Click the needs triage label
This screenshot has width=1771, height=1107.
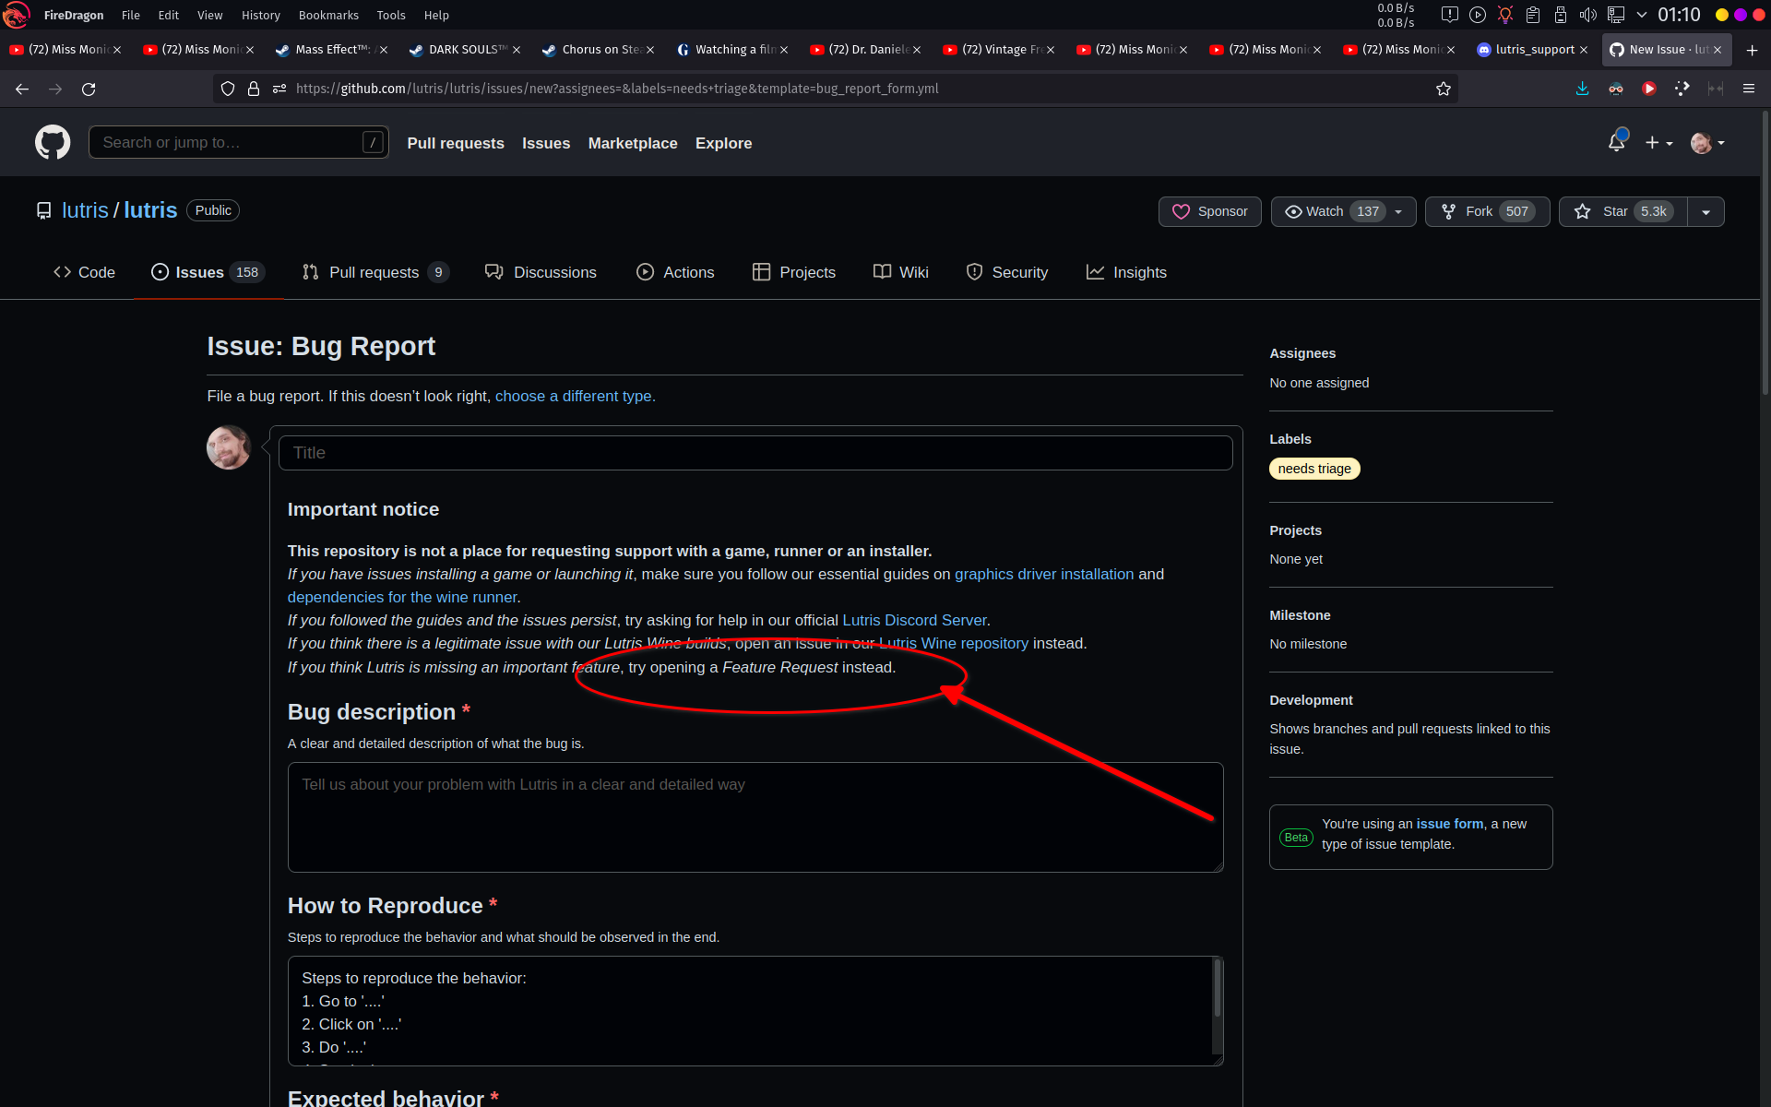click(1313, 469)
